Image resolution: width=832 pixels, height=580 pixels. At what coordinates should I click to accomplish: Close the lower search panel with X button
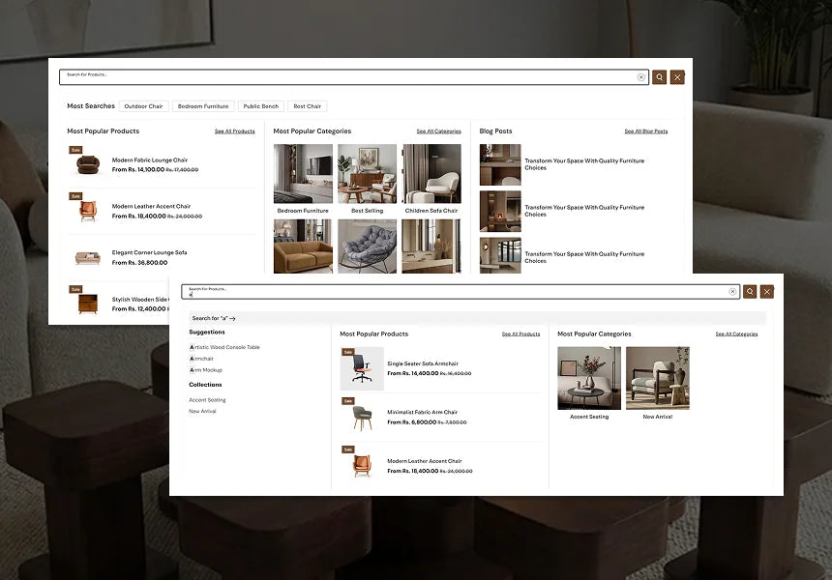pyautogui.click(x=767, y=291)
